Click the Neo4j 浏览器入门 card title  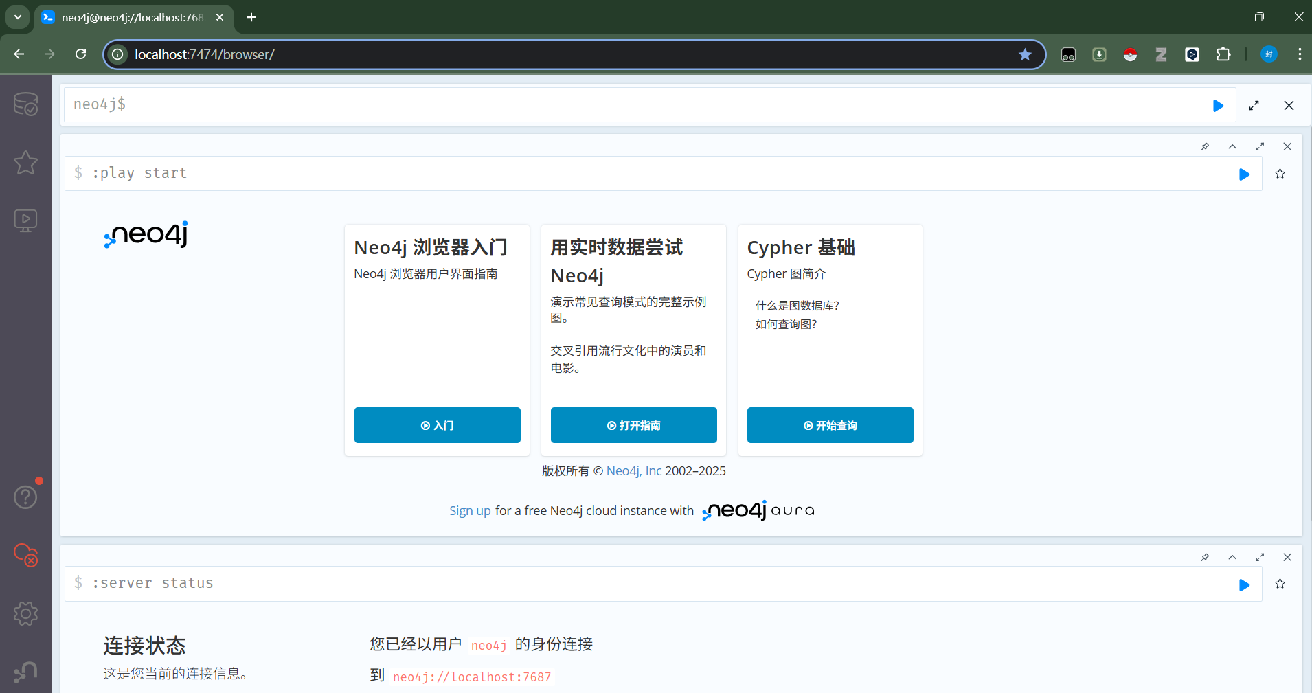(431, 247)
